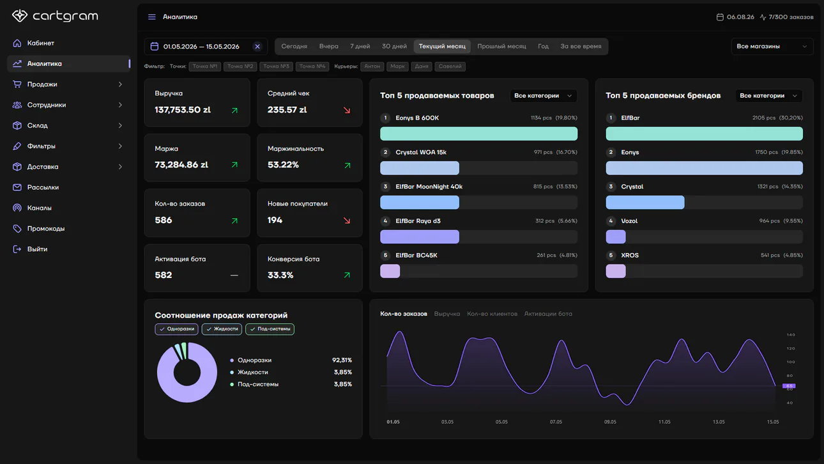Open Промокоды via the tag icon

[17, 229]
